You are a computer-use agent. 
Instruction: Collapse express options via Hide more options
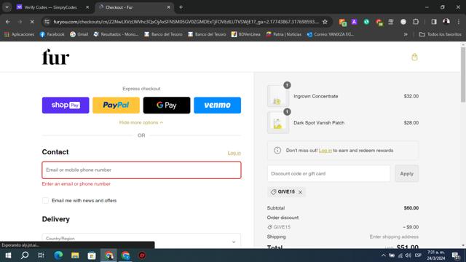[x=141, y=122]
